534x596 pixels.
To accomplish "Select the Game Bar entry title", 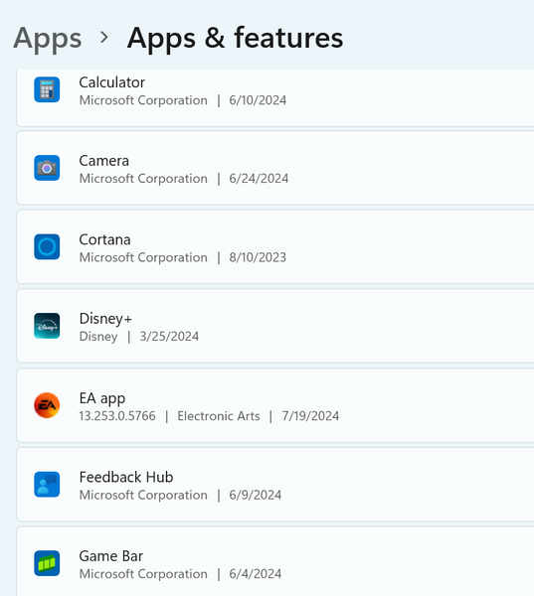I will (111, 556).
